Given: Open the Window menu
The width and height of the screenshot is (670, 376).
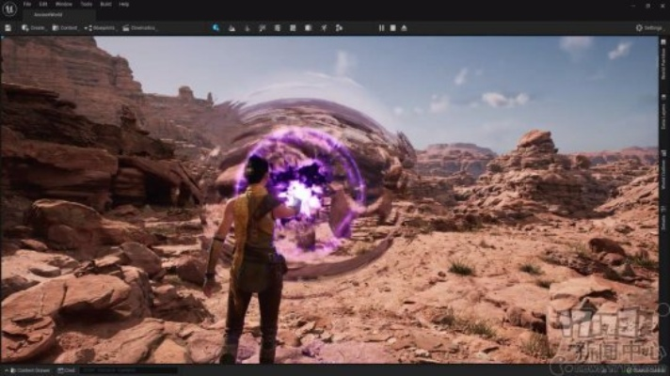Looking at the screenshot, I should [x=64, y=5].
